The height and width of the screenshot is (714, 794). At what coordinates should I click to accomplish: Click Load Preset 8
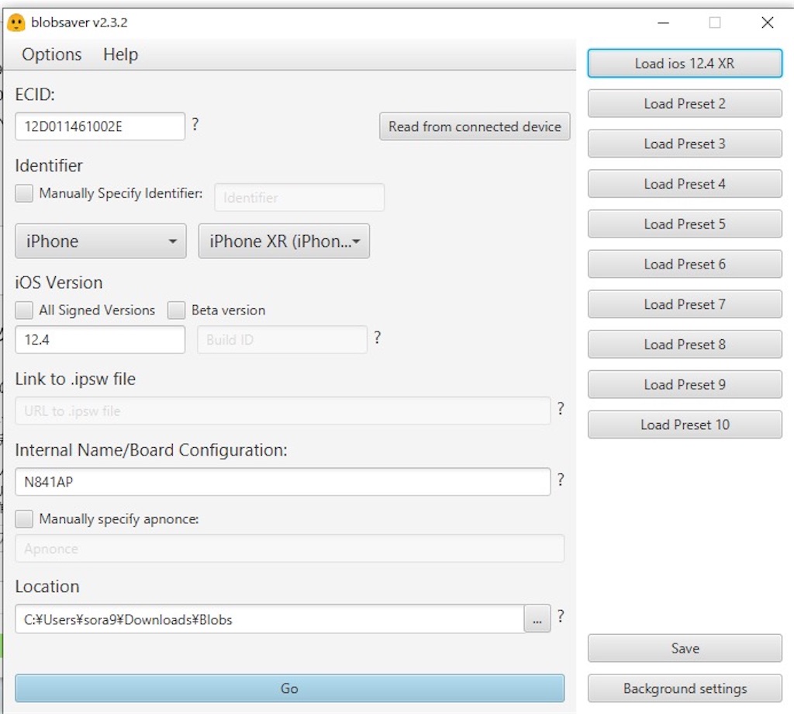pyautogui.click(x=685, y=344)
